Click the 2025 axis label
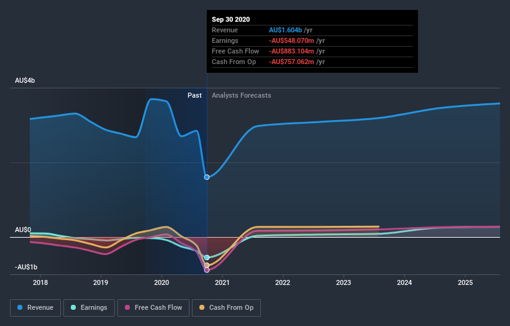Viewport: 510px width, 326px height. tap(465, 282)
